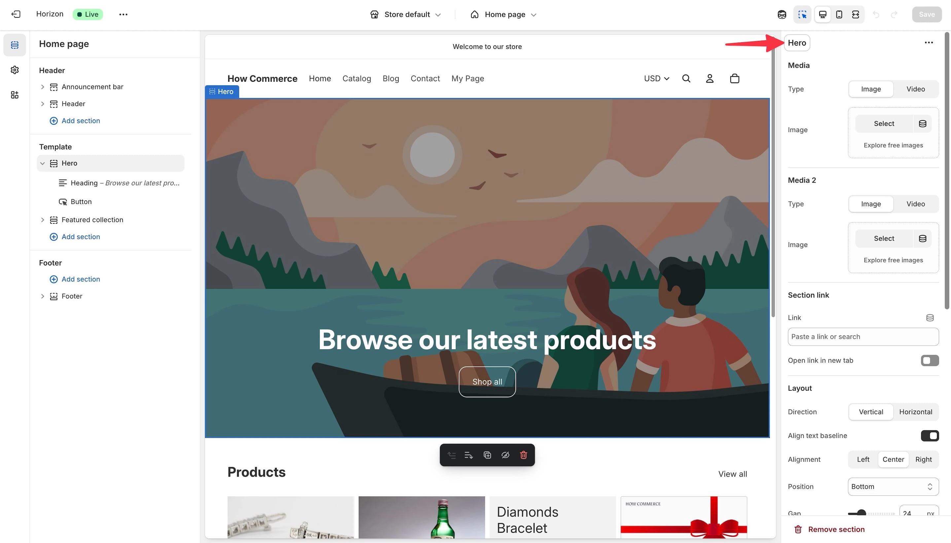
Task: Click the Save button
Action: click(927, 15)
